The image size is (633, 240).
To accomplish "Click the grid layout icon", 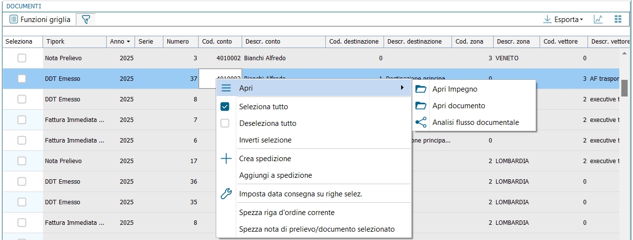I will (618, 20).
